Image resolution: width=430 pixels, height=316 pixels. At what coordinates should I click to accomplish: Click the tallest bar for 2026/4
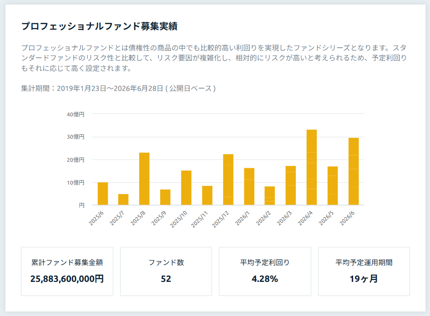pos(312,167)
